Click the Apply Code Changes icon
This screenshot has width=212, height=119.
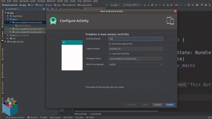[x=152, y=5]
